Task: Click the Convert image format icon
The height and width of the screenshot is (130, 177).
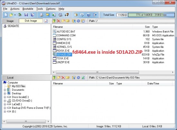Action: (48, 15)
